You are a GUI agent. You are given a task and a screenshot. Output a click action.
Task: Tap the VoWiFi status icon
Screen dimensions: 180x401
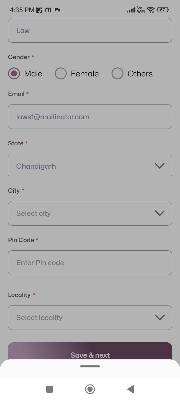tap(141, 10)
